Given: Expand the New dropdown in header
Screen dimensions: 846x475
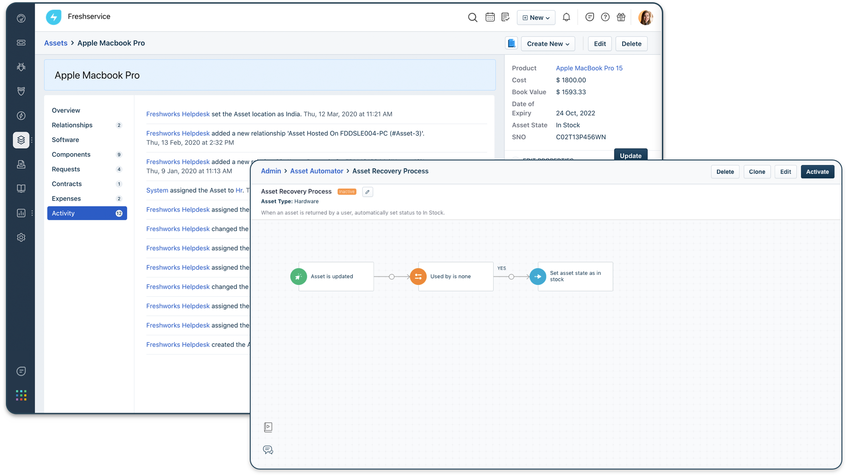Looking at the screenshot, I should (536, 18).
